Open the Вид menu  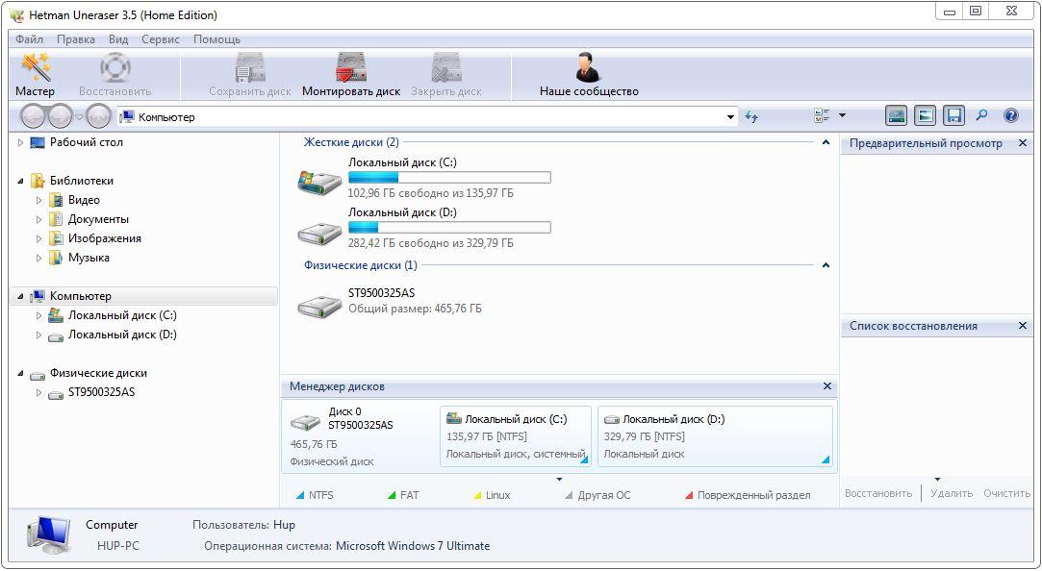[x=118, y=39]
